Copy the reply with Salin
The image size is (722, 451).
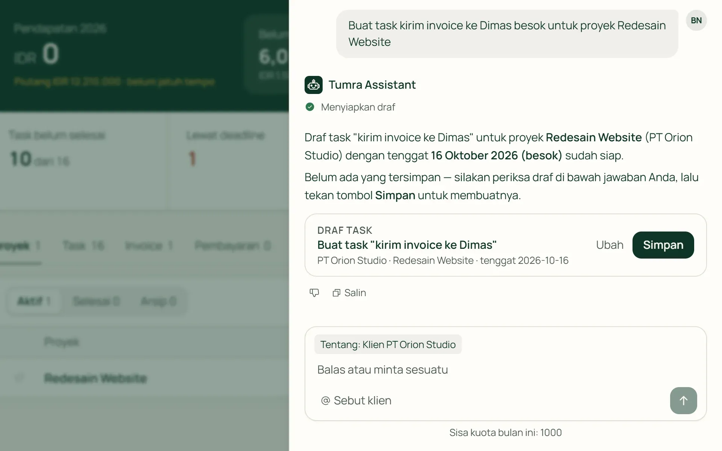pyautogui.click(x=349, y=293)
